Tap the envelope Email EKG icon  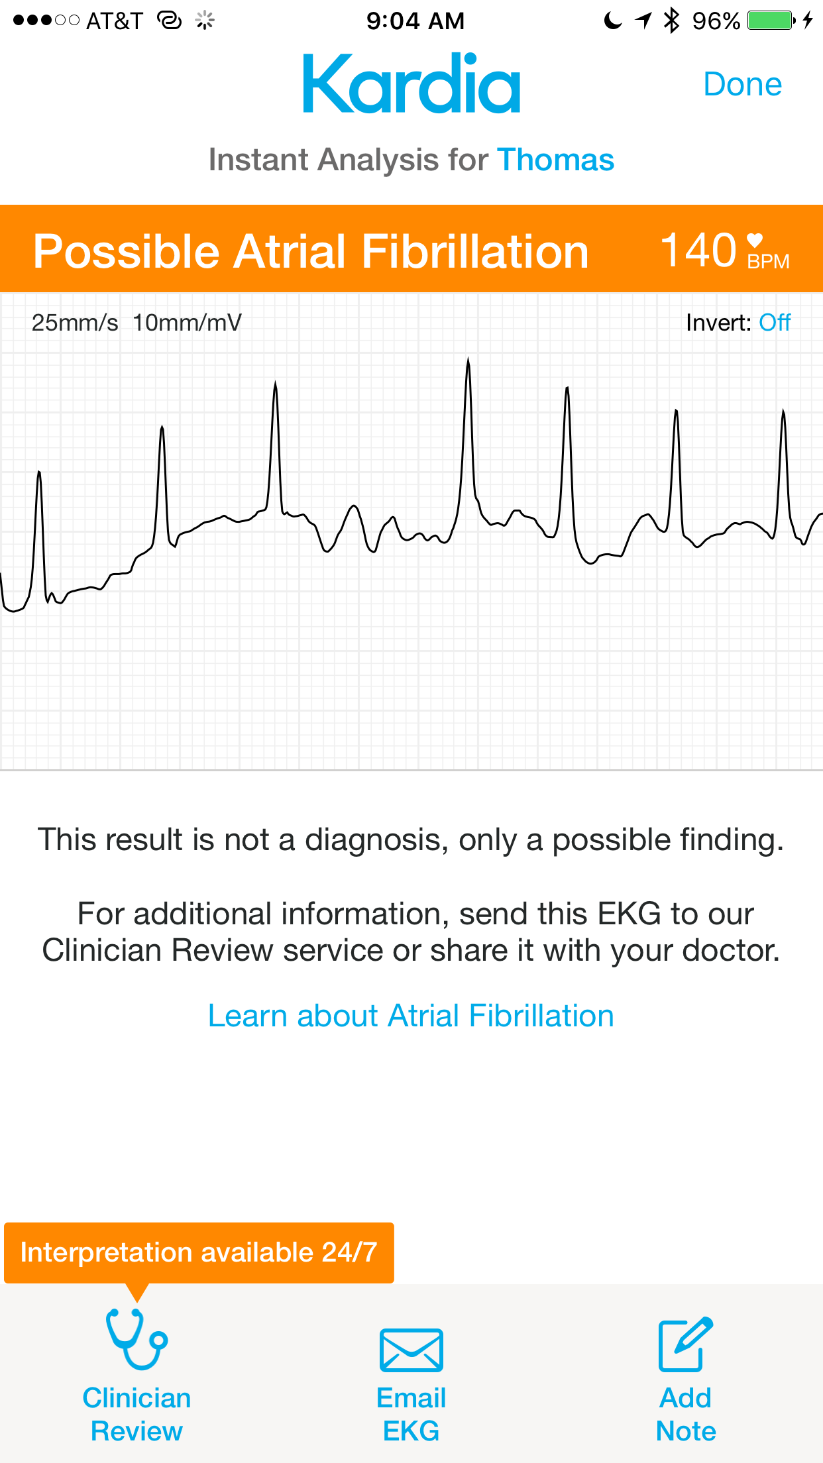[x=411, y=1350]
